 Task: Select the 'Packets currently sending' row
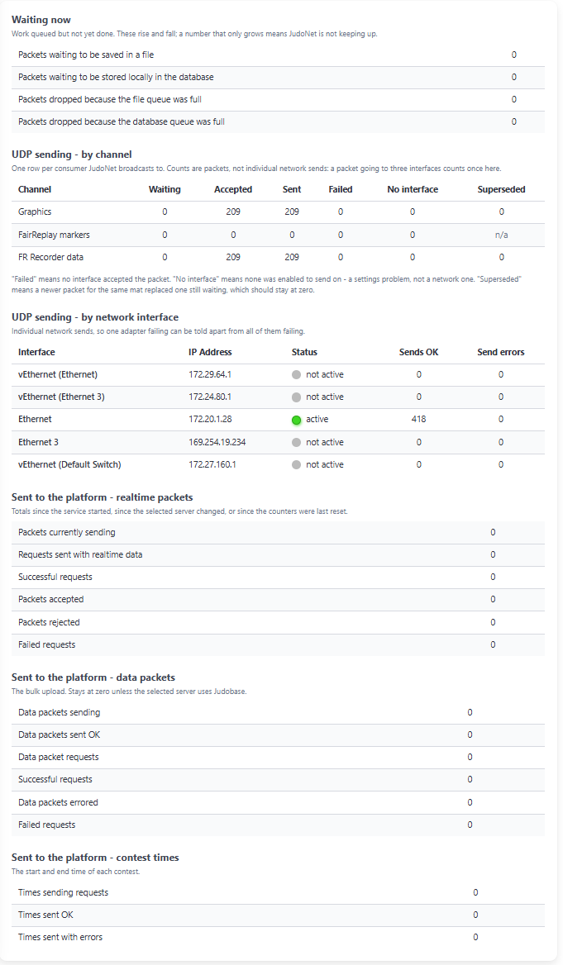point(278,532)
